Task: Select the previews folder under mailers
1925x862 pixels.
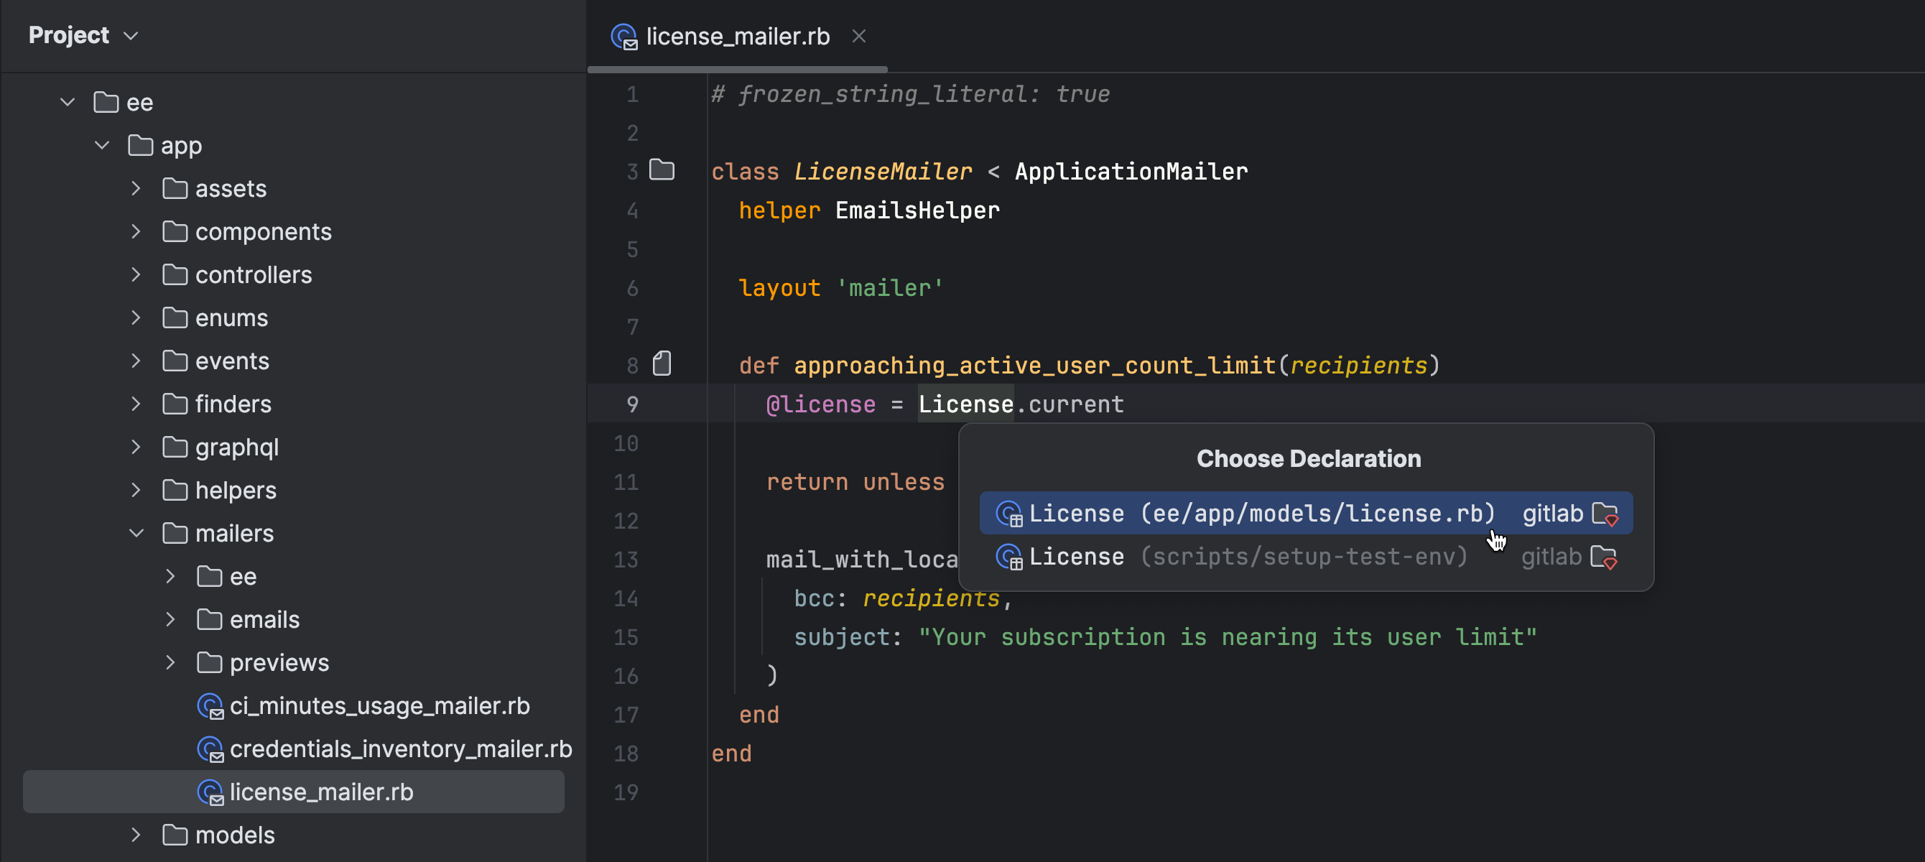Action: 279,662
